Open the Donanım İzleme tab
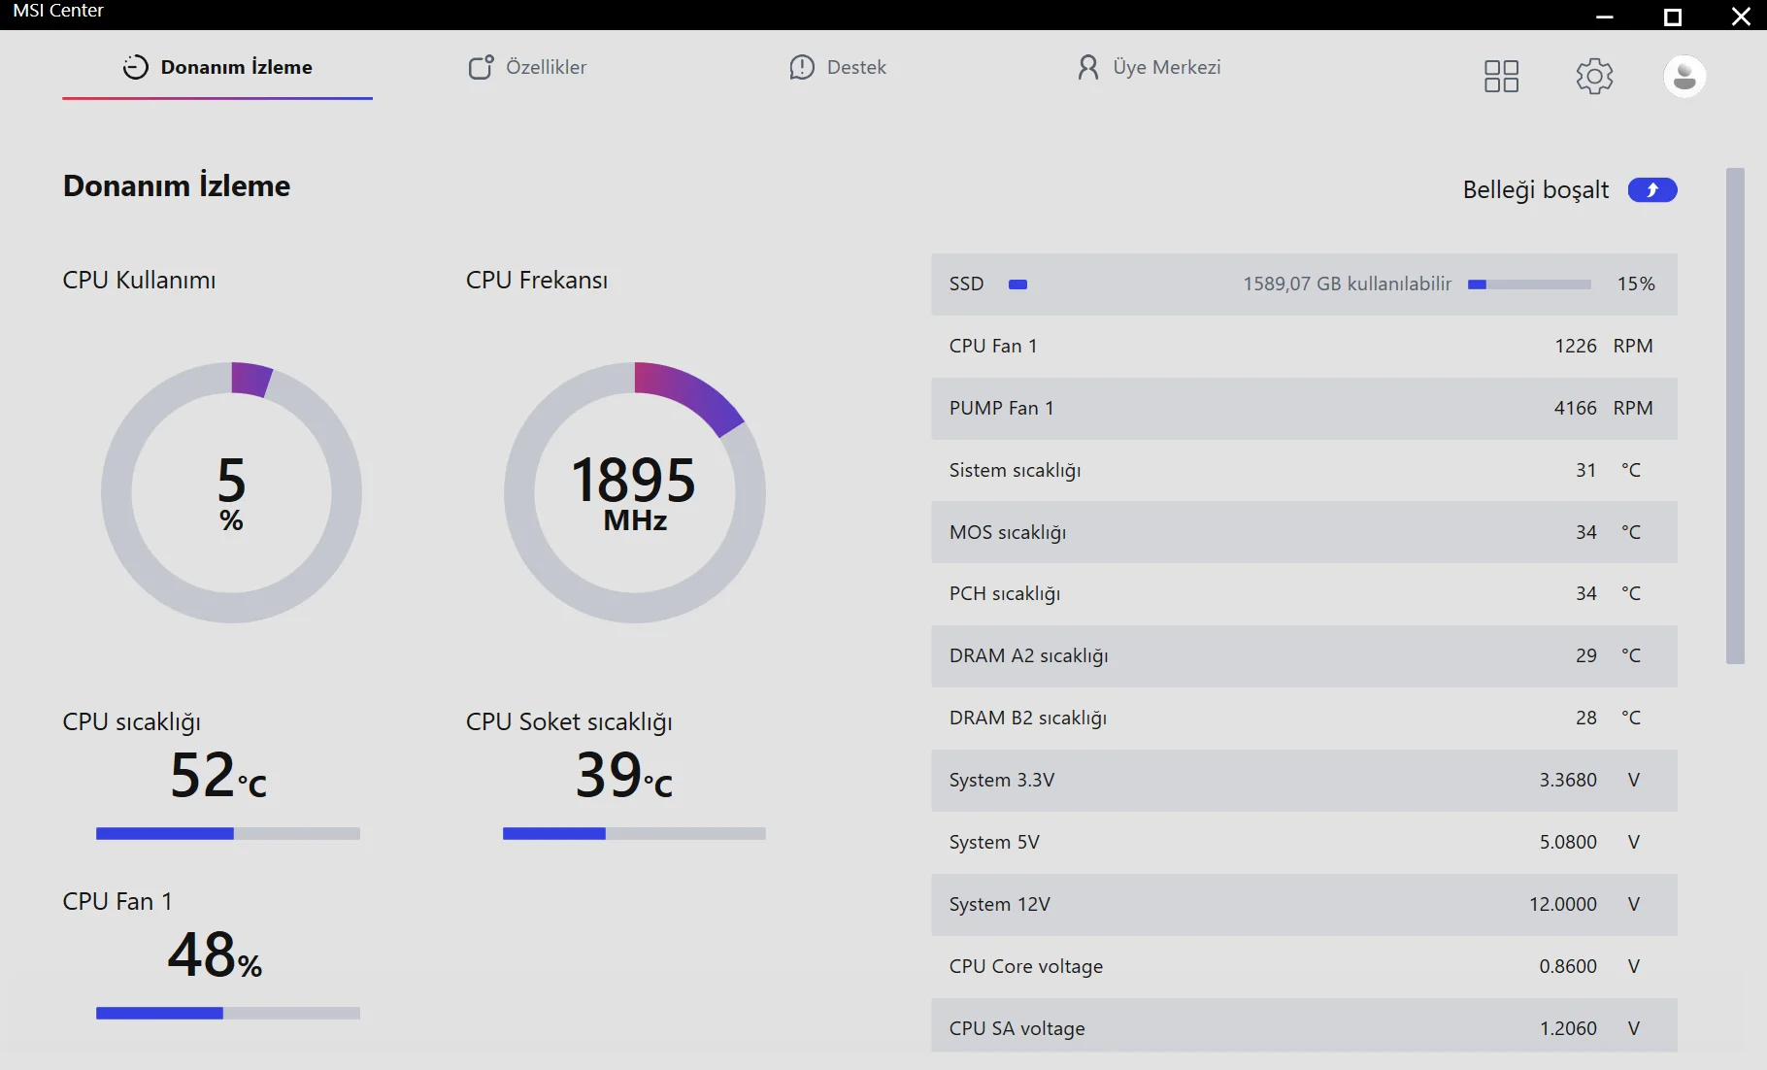Viewport: 1767px width, 1070px height. point(217,67)
